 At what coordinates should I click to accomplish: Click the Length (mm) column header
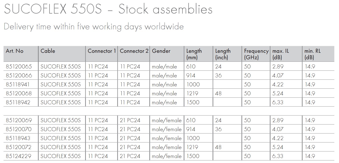194,54
